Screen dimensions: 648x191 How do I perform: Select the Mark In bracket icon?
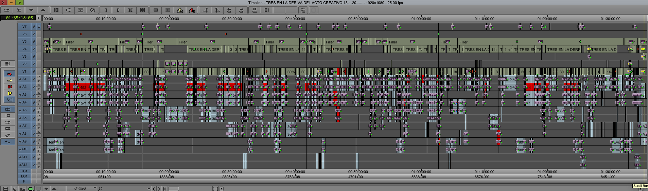coord(118,10)
